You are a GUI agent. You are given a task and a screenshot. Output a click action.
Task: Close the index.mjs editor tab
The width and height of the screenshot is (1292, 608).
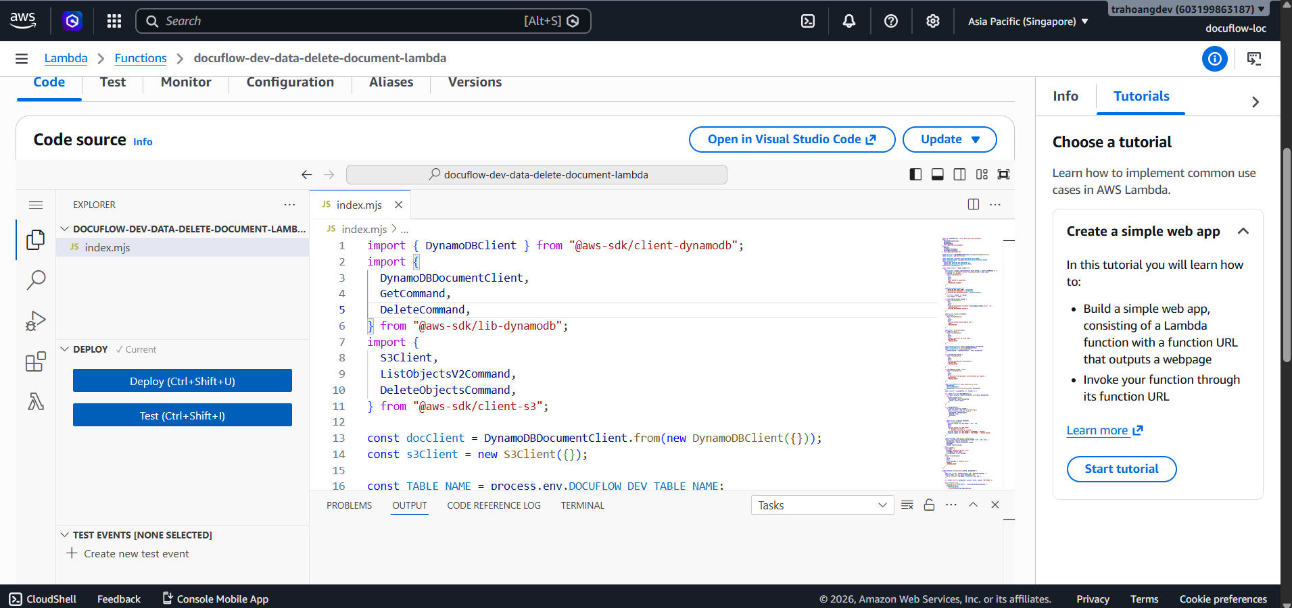point(399,205)
